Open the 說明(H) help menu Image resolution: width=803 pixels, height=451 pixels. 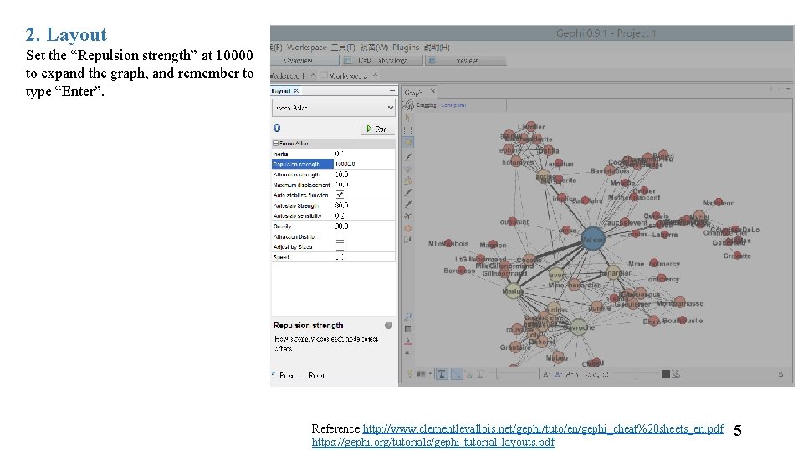pos(437,47)
